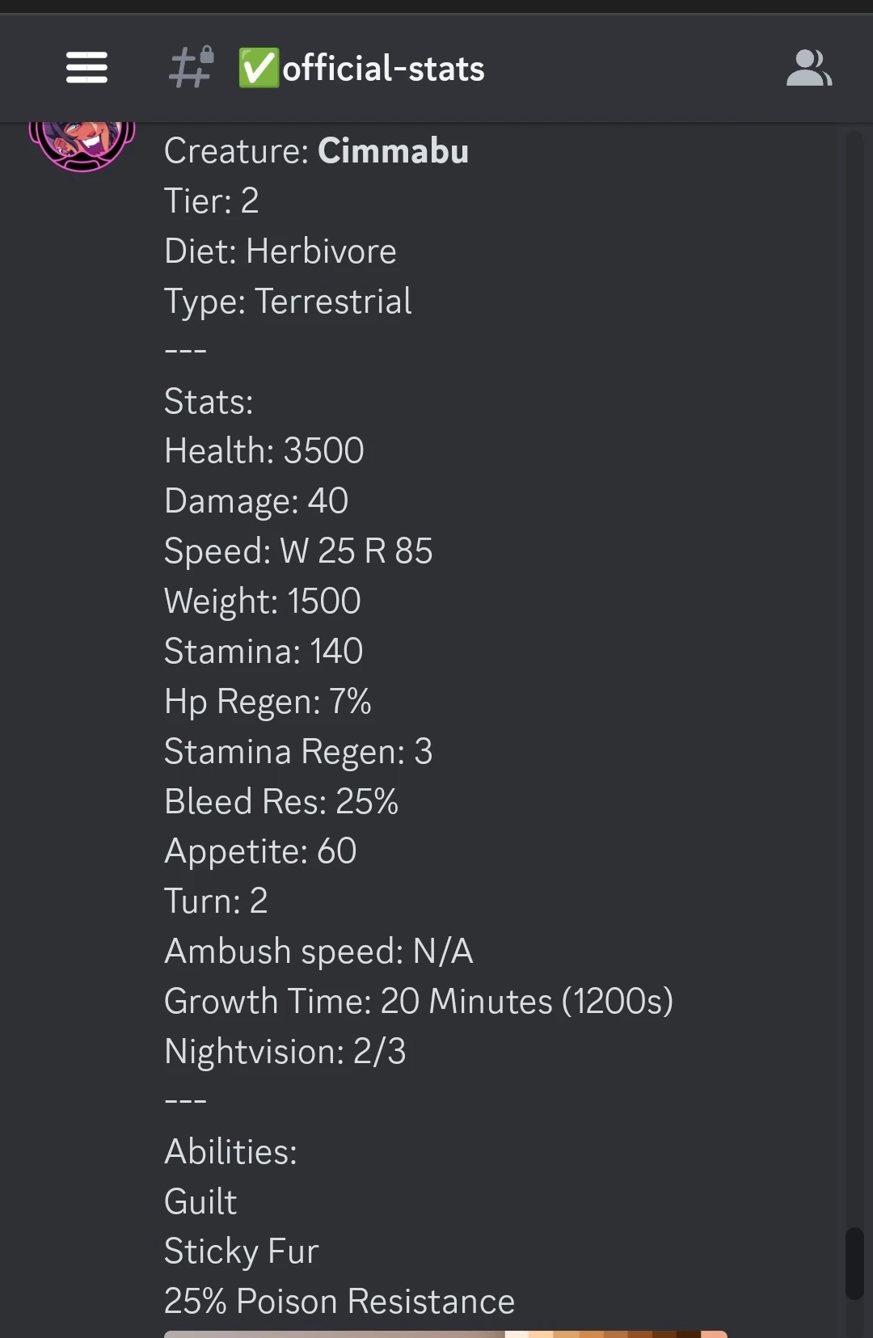The height and width of the screenshot is (1338, 873).
Task: Click the people icon in the top bar
Action: (810, 68)
